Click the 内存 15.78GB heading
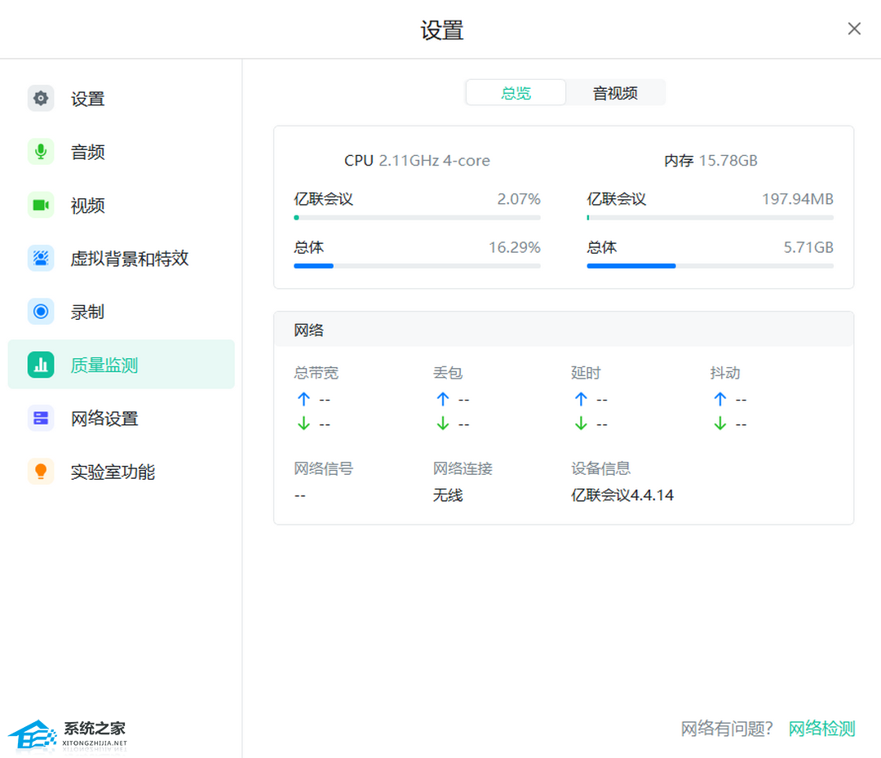The height and width of the screenshot is (758, 881). coord(711,161)
